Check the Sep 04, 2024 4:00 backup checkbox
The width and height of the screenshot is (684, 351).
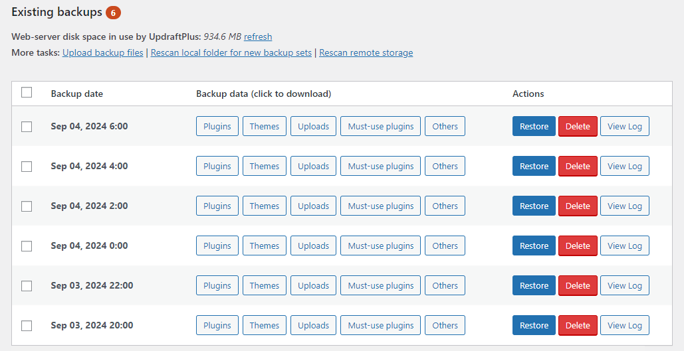click(x=27, y=167)
